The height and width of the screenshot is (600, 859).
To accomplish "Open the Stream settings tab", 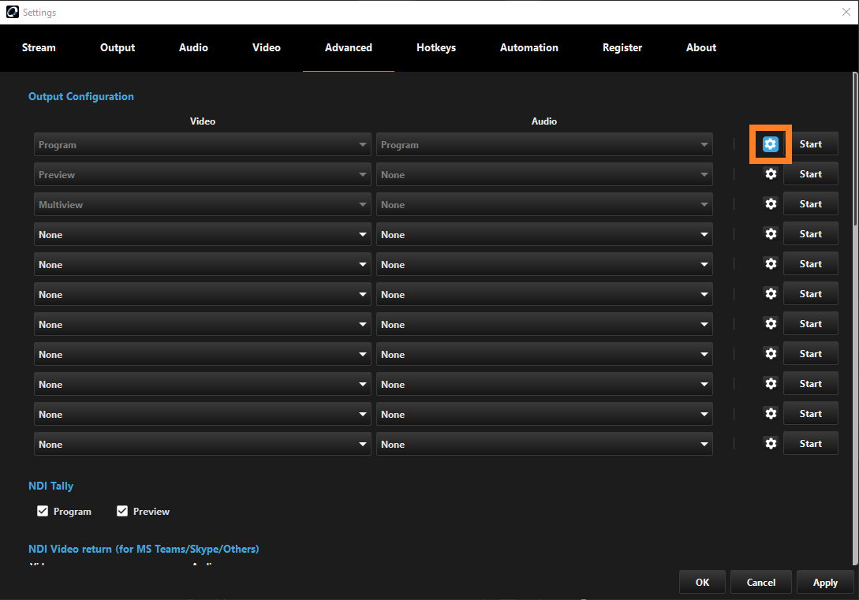I will click(x=39, y=48).
